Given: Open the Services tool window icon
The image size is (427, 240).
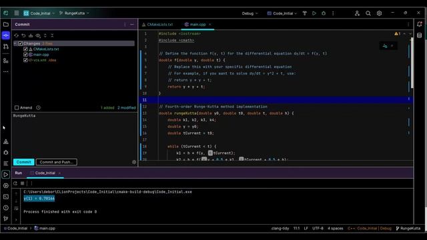Looking at the screenshot, I should [x=6, y=185].
